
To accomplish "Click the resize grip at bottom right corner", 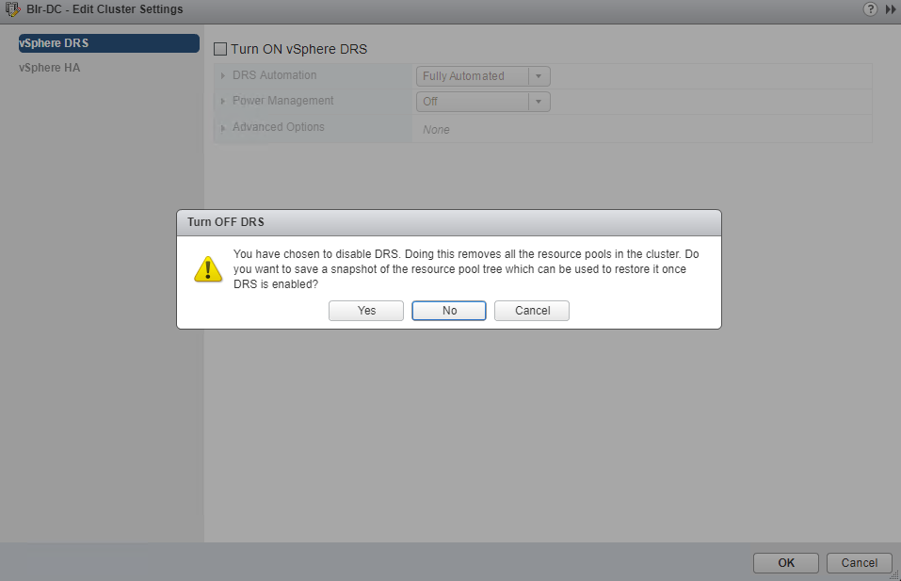I will [x=894, y=575].
